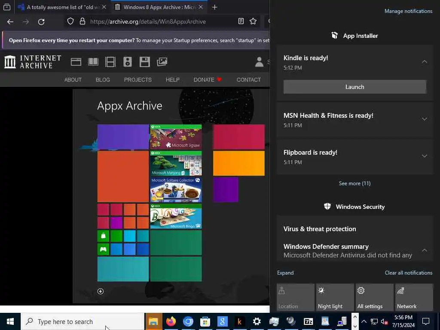Screen dimensions: 440x330
Task: Open the Internet Archive Audio speaker icon
Action: (x=127, y=62)
